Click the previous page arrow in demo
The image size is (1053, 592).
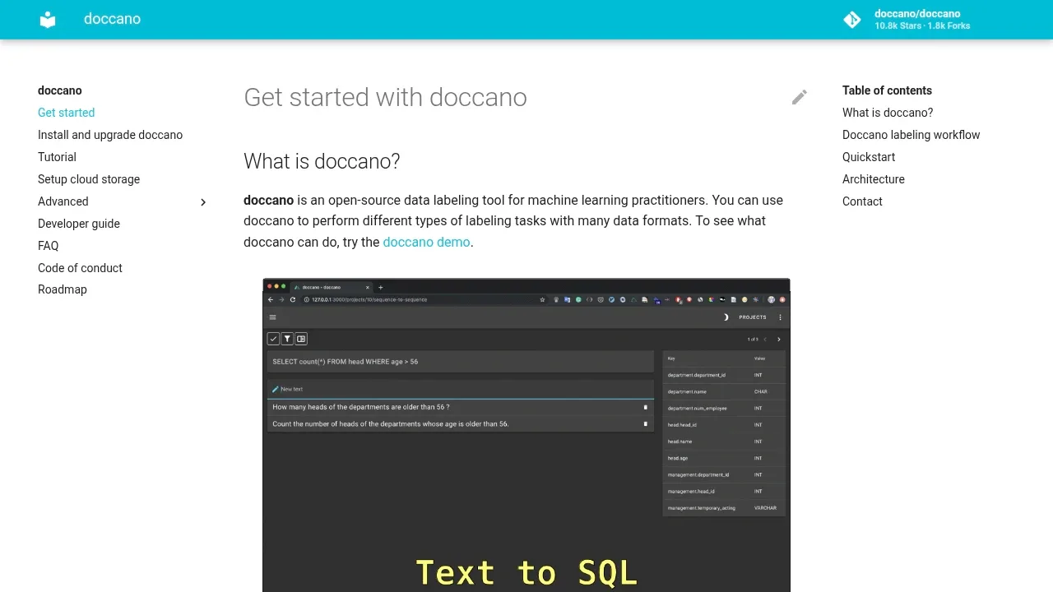click(x=765, y=340)
